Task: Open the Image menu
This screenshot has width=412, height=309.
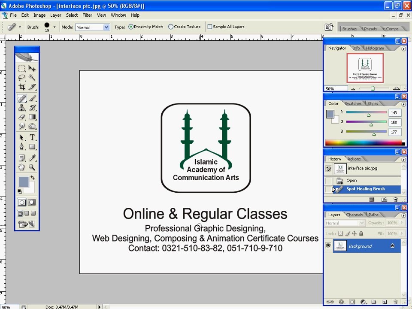Action: [39, 15]
